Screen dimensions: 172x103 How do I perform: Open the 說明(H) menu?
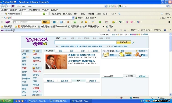[x=55, y=10]
